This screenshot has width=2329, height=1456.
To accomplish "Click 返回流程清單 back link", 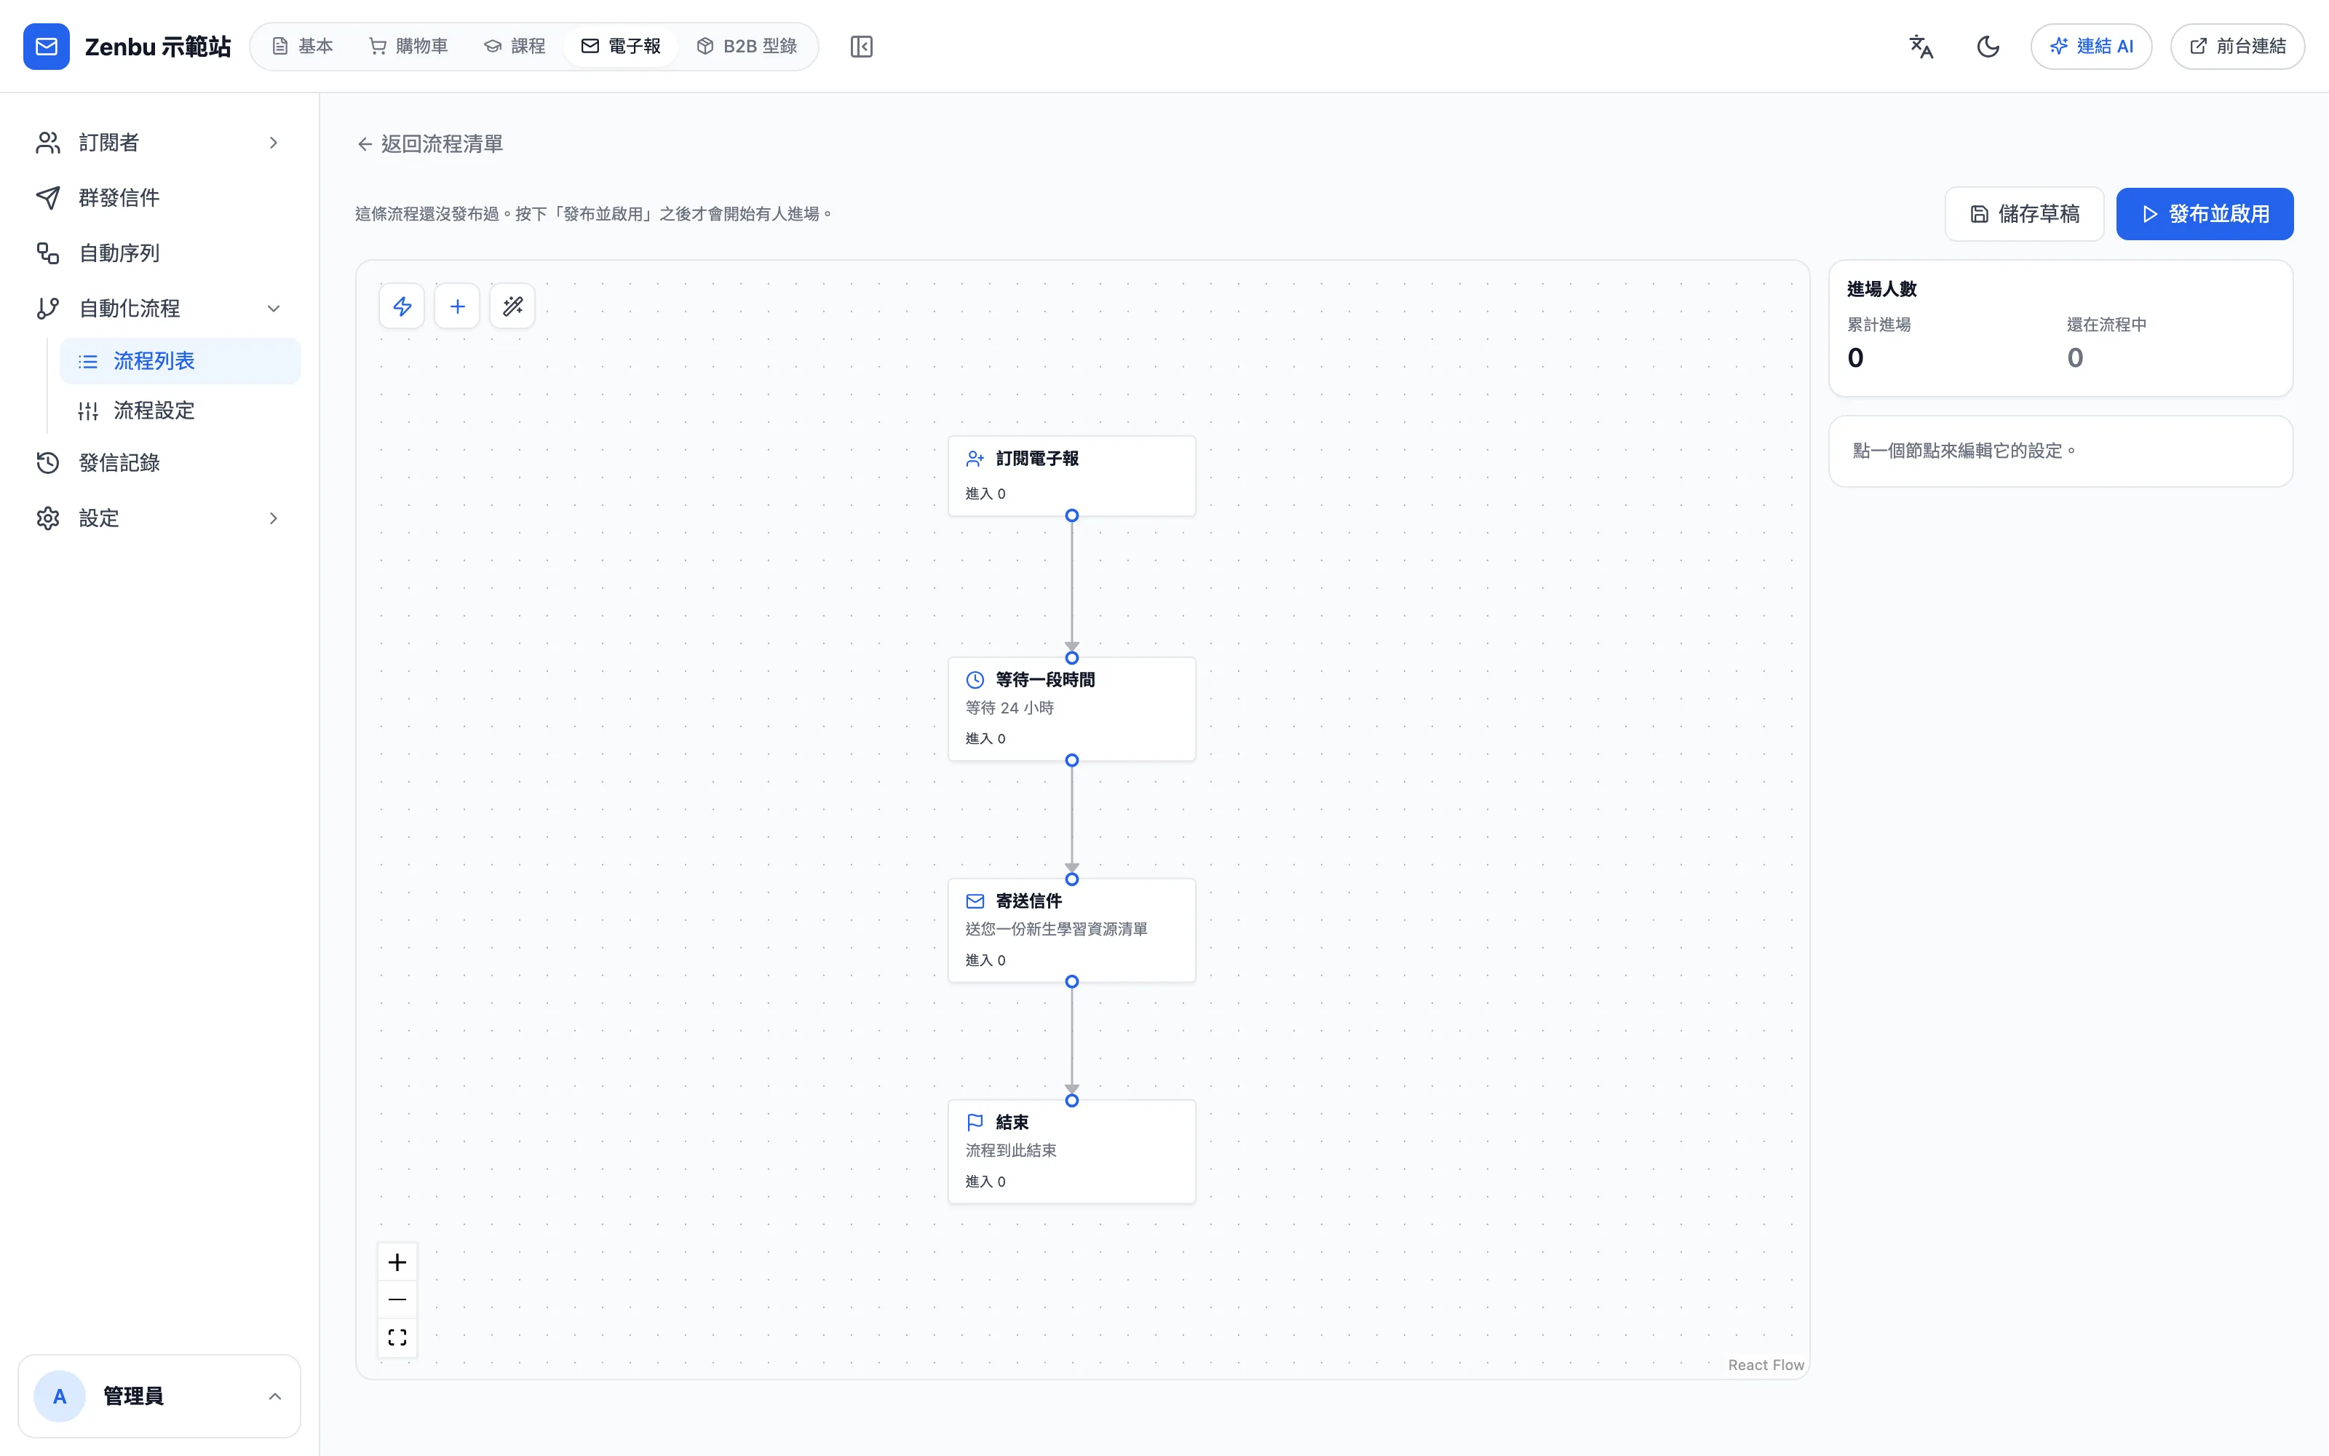I will (429, 143).
